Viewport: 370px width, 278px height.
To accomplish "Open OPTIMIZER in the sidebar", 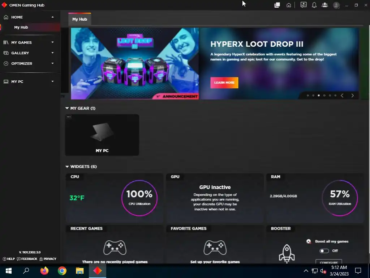I will click(22, 63).
